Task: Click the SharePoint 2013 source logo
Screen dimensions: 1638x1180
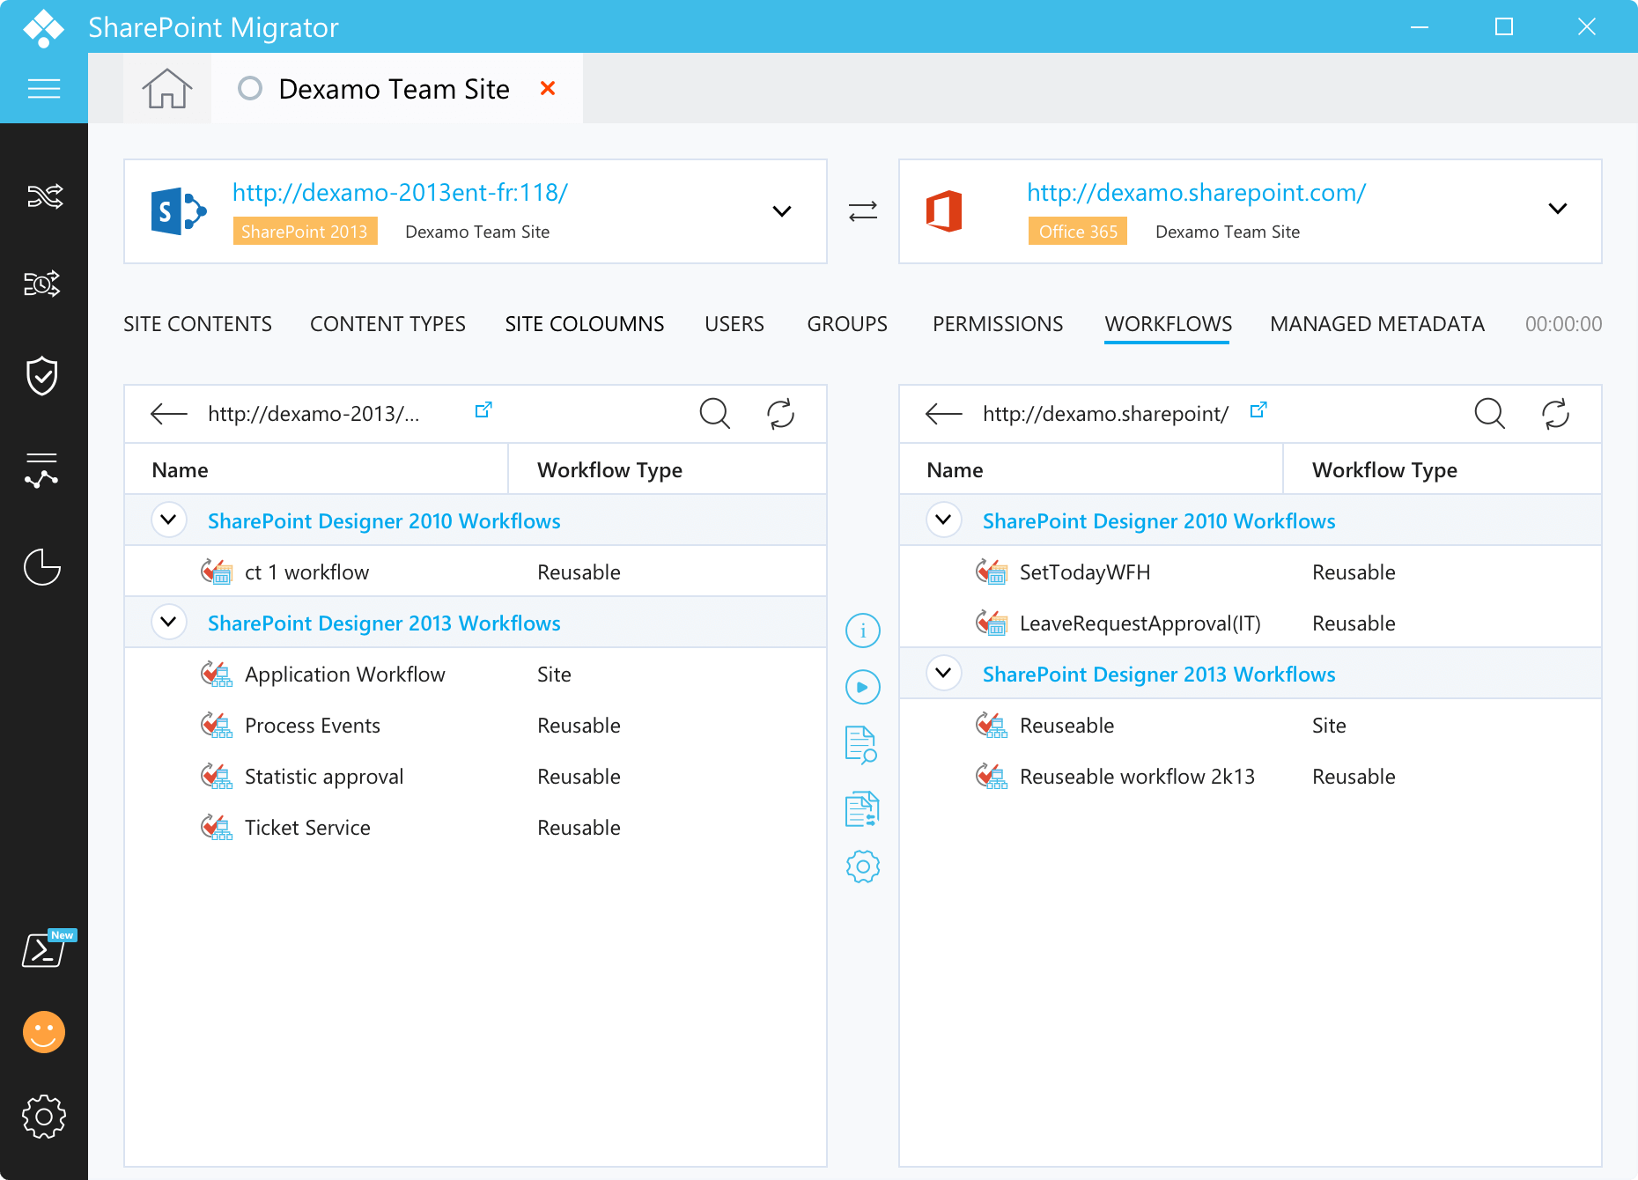Action: point(179,211)
